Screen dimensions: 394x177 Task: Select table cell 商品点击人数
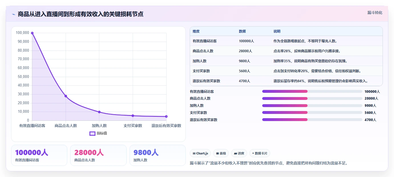pyautogui.click(x=203, y=51)
